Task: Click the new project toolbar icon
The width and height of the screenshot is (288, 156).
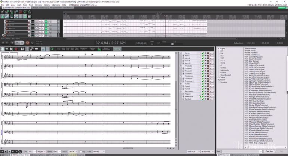Action: point(2,12)
